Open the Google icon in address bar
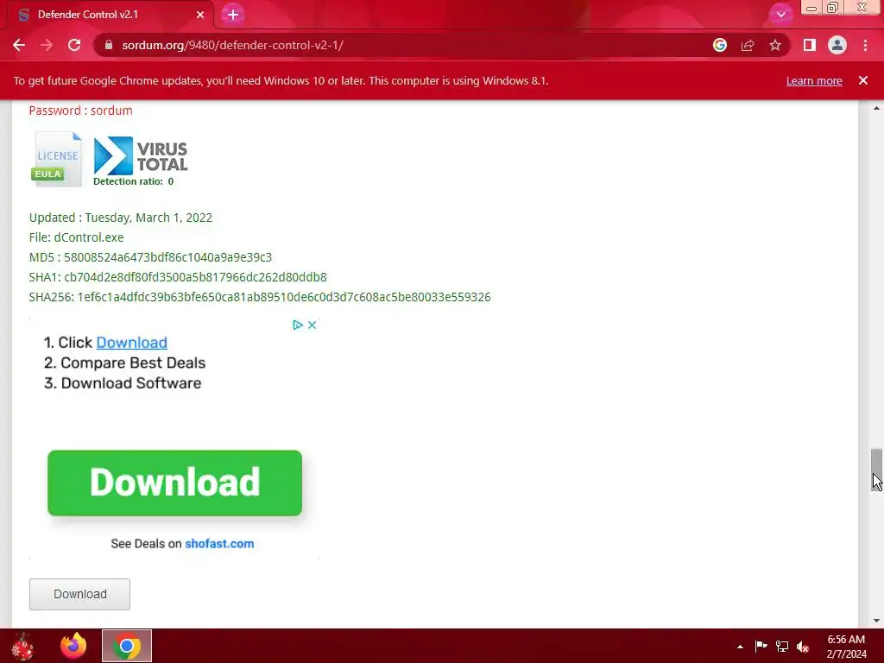 pyautogui.click(x=720, y=45)
